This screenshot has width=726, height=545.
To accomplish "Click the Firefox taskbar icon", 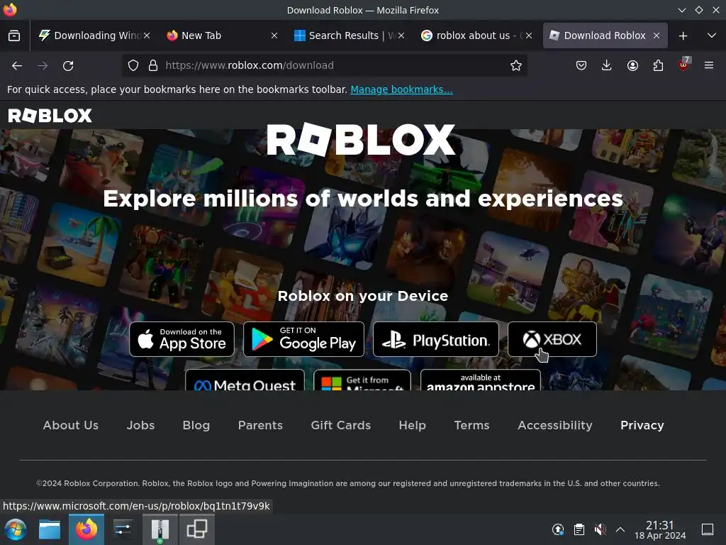I will [x=86, y=529].
